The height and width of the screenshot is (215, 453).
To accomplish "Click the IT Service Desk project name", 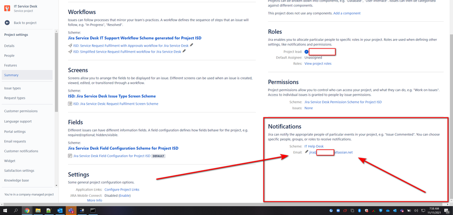I will click(x=25, y=6).
